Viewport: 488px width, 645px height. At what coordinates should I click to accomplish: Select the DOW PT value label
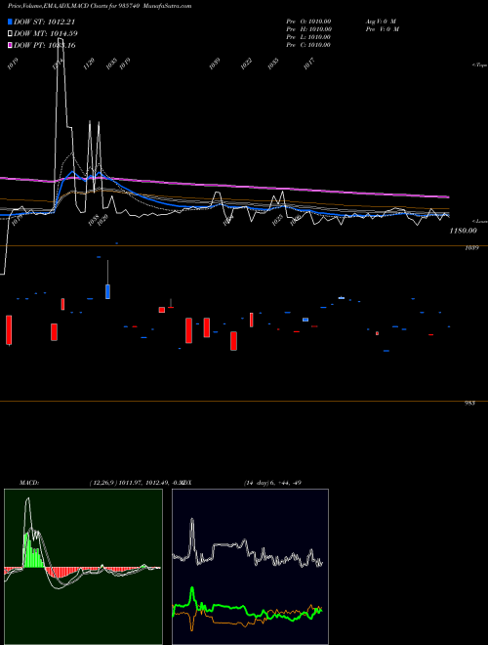point(44,45)
